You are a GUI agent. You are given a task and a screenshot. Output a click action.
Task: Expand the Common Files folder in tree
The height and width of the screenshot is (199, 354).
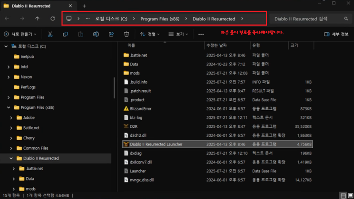[11, 148]
